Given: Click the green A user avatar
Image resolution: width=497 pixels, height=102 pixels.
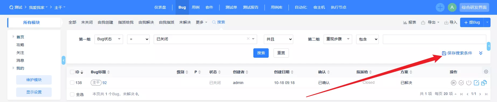Looking at the screenshot, I should point(452,8).
